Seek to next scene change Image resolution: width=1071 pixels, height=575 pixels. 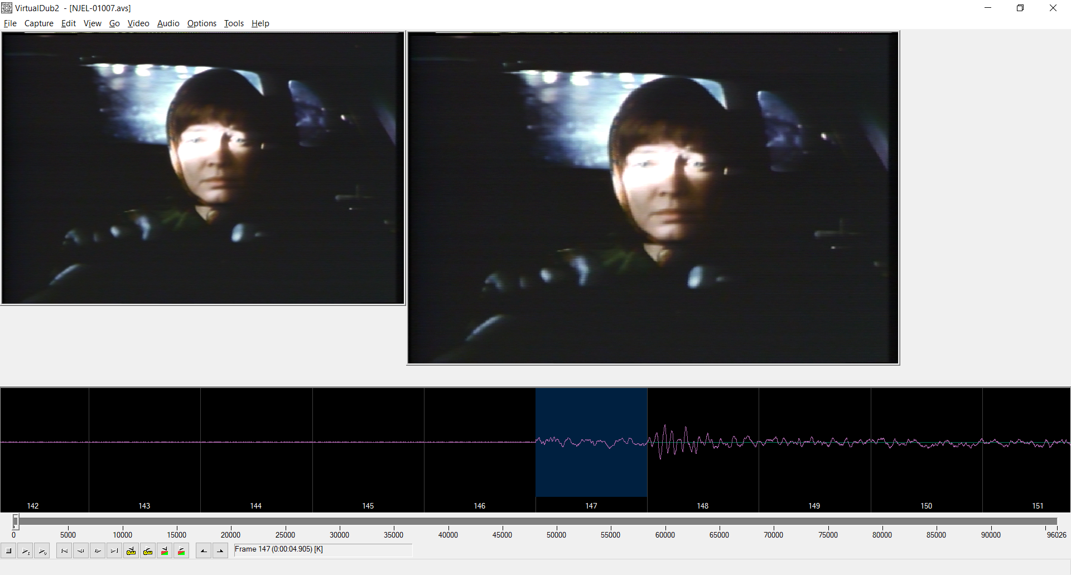pos(181,551)
